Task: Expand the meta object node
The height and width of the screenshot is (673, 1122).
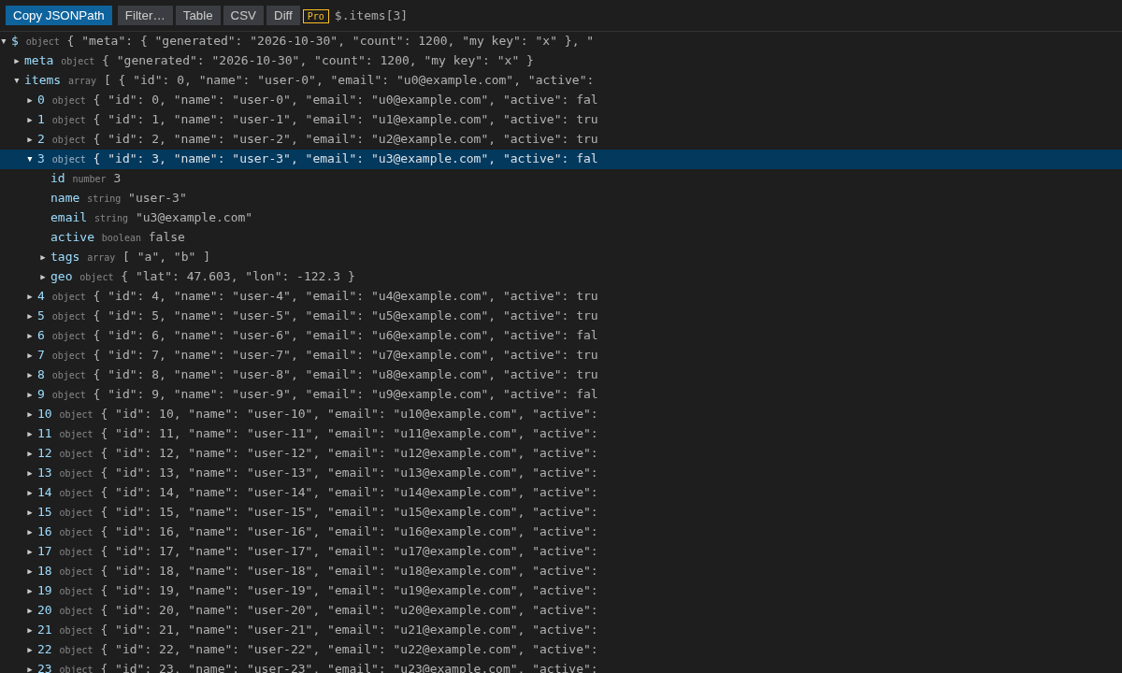Action: coord(17,61)
